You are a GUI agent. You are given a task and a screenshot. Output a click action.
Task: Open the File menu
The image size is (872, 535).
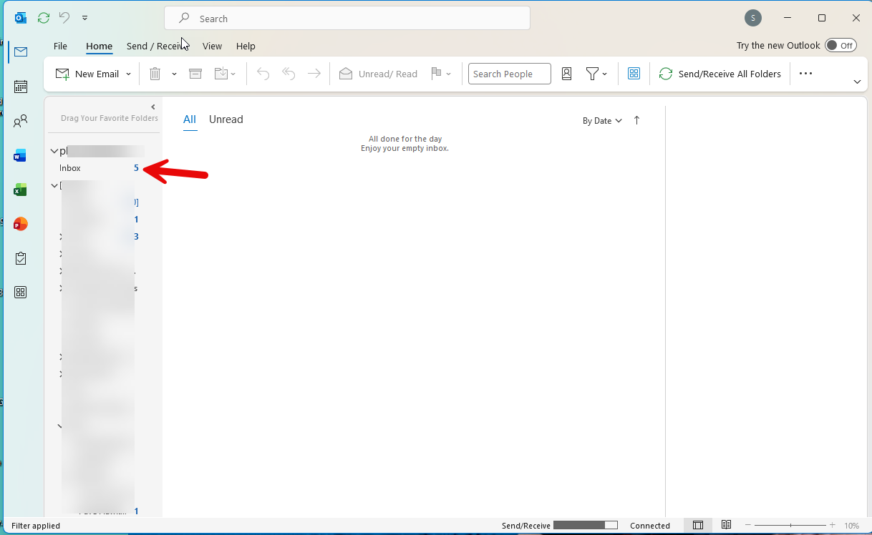(x=60, y=46)
